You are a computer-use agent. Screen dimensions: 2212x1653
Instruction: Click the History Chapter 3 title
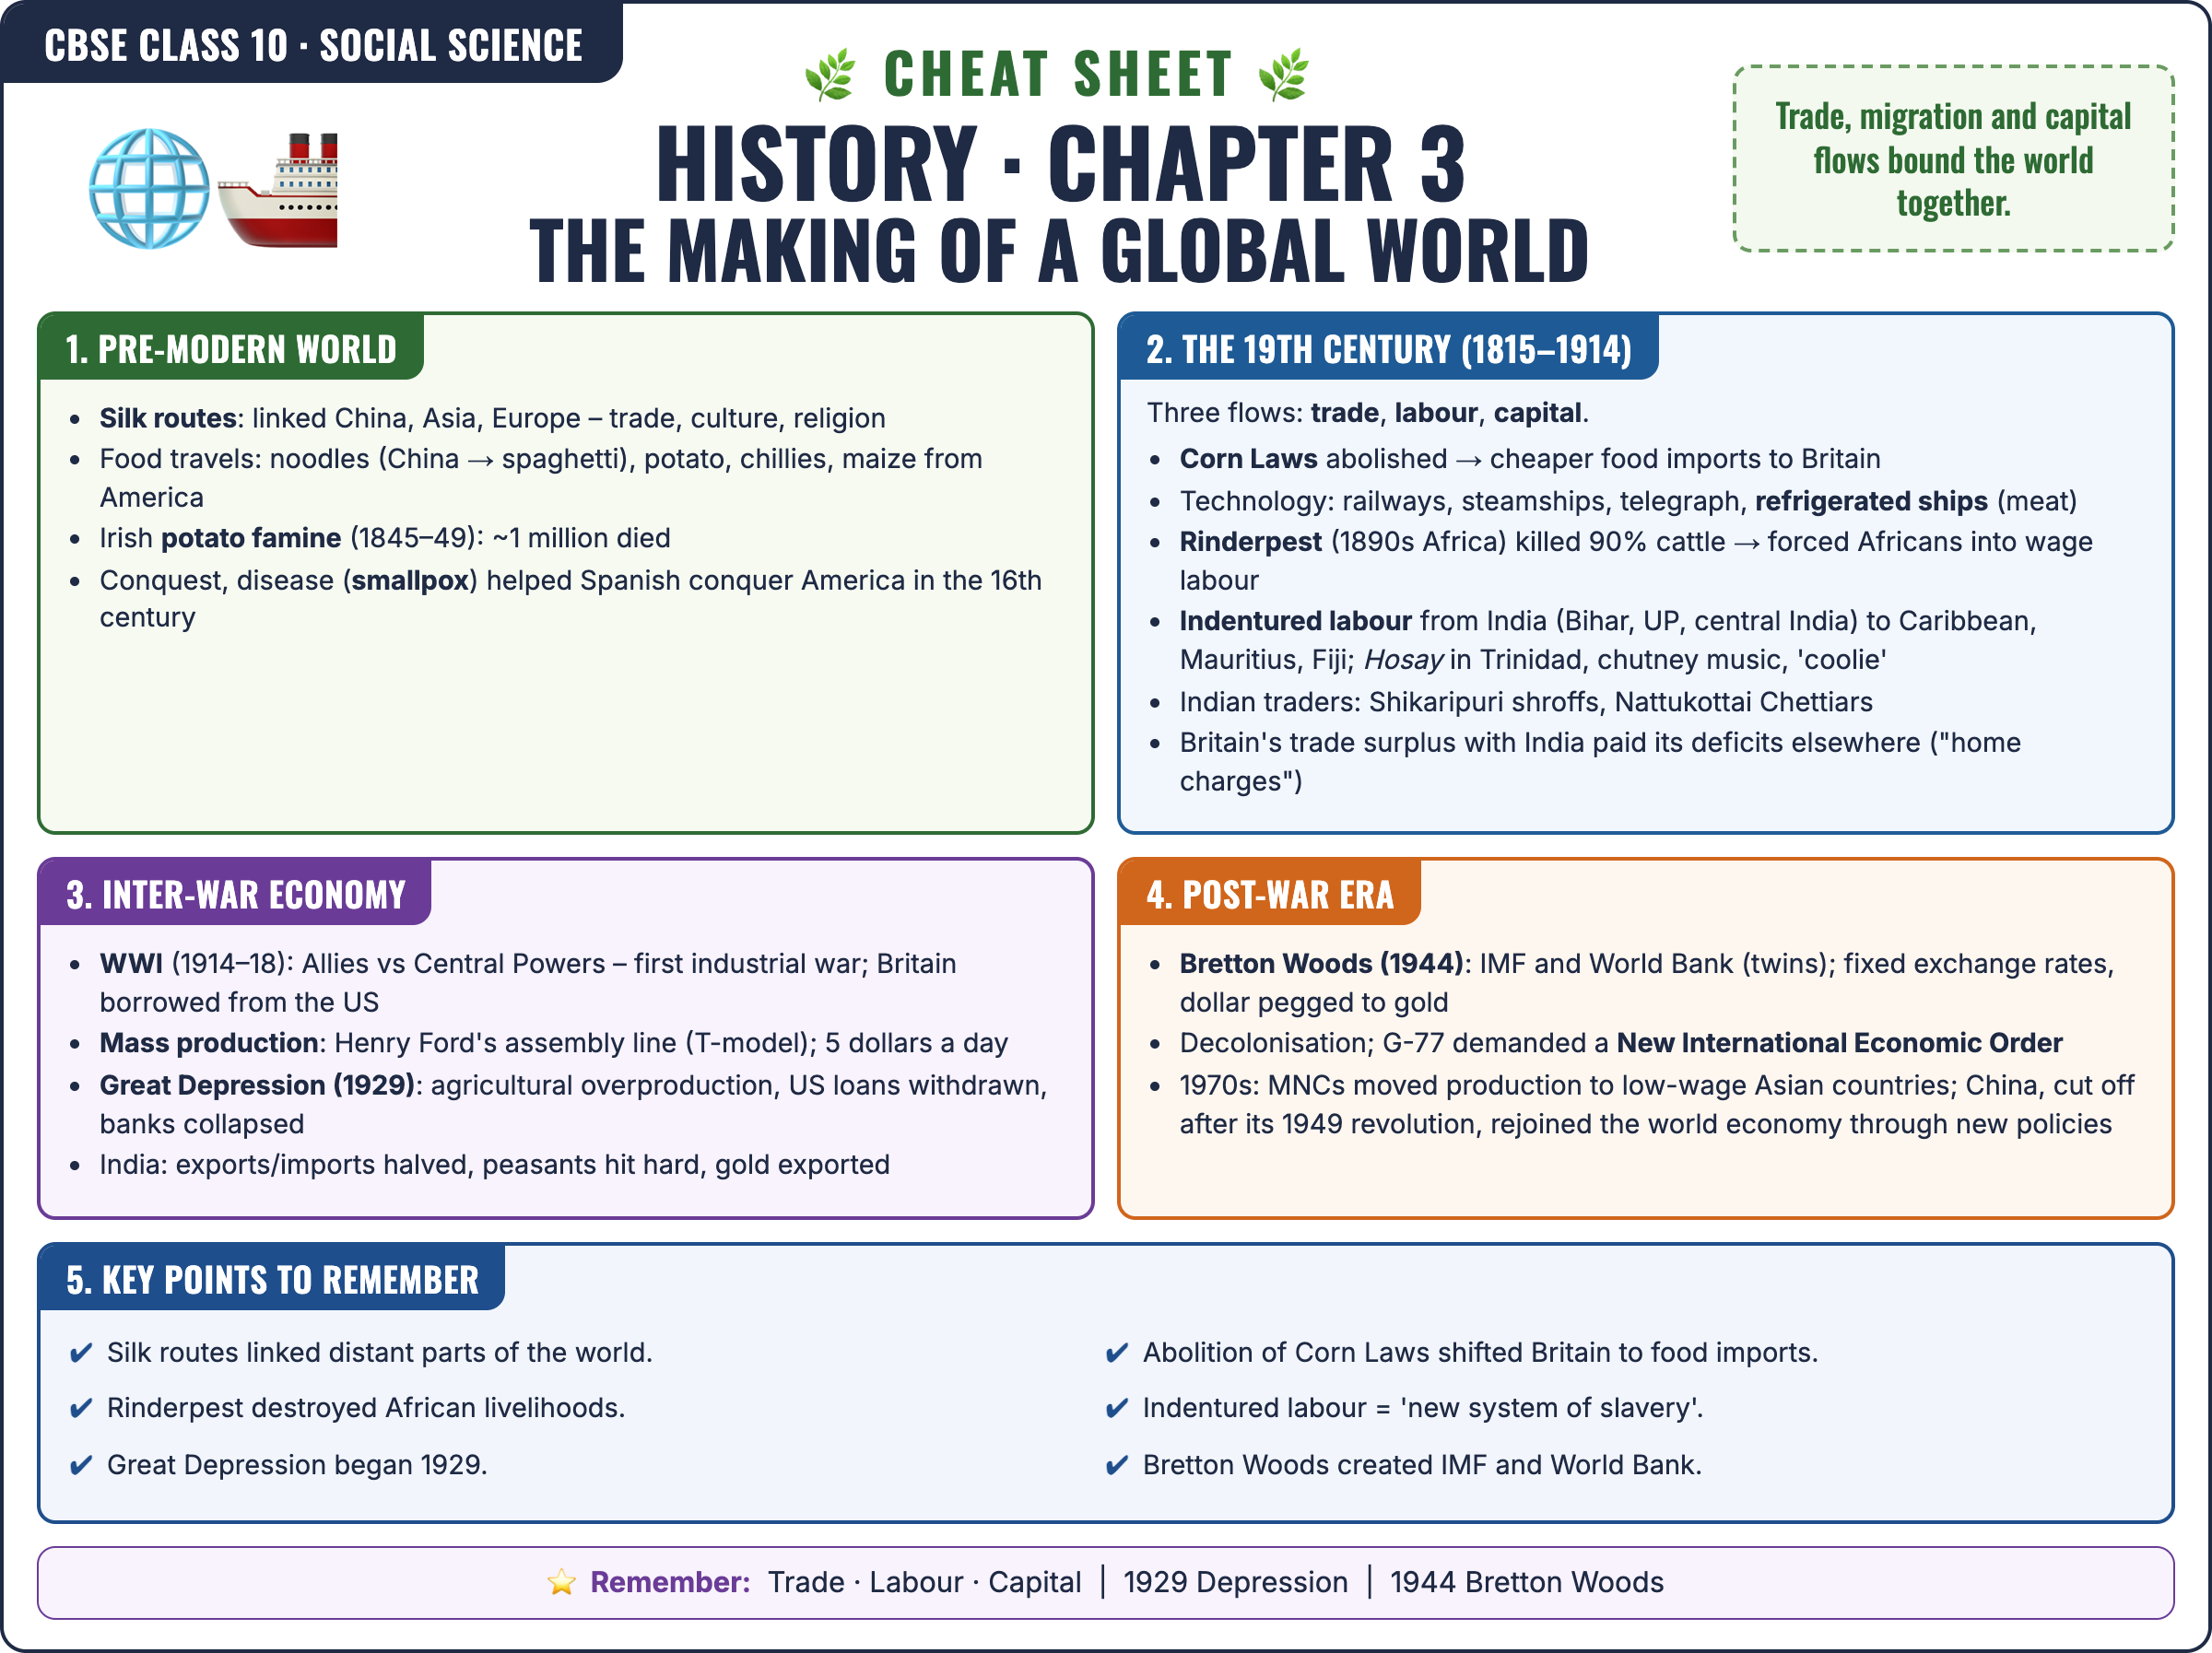pyautogui.click(x=1060, y=163)
